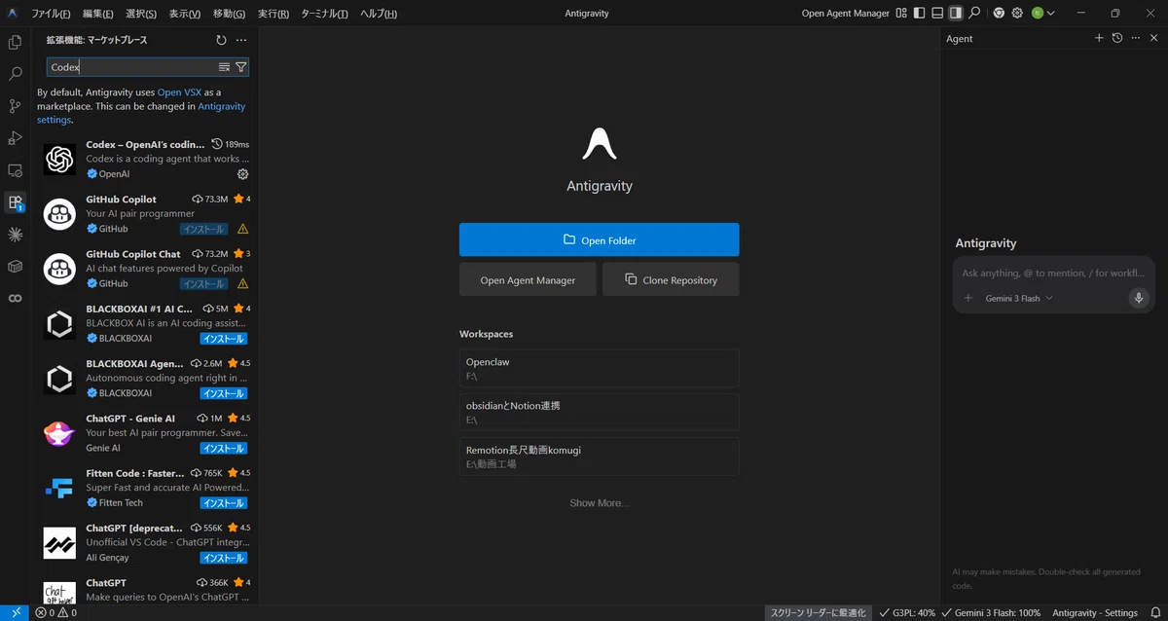The image size is (1168, 621).
Task: Open the starburst icon in activity bar
Action: pyautogui.click(x=15, y=234)
